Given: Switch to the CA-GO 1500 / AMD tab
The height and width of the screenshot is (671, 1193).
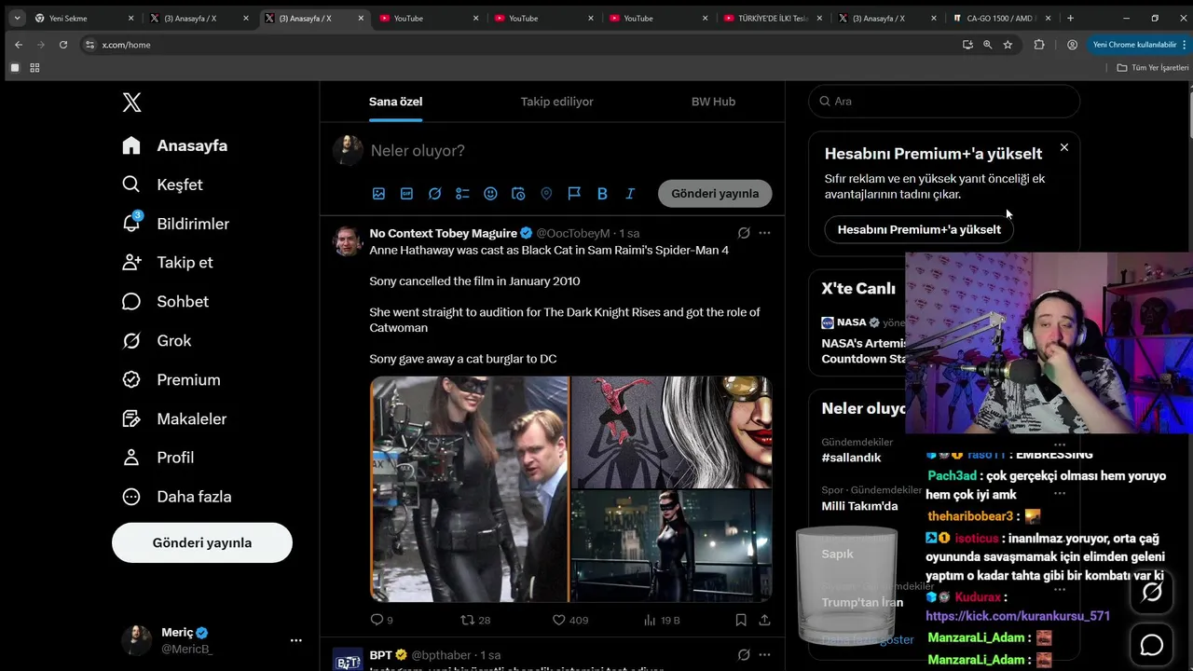Looking at the screenshot, I should (1002, 18).
